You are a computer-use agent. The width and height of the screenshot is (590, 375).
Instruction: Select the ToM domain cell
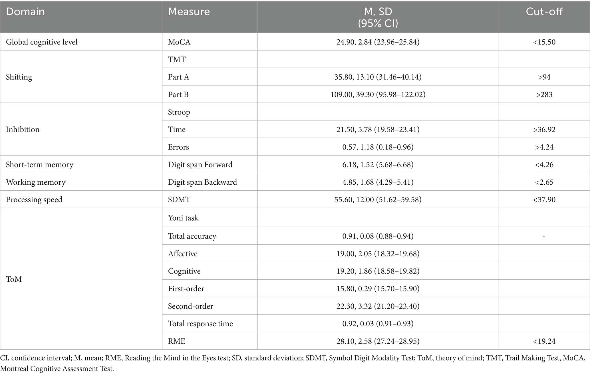14,279
